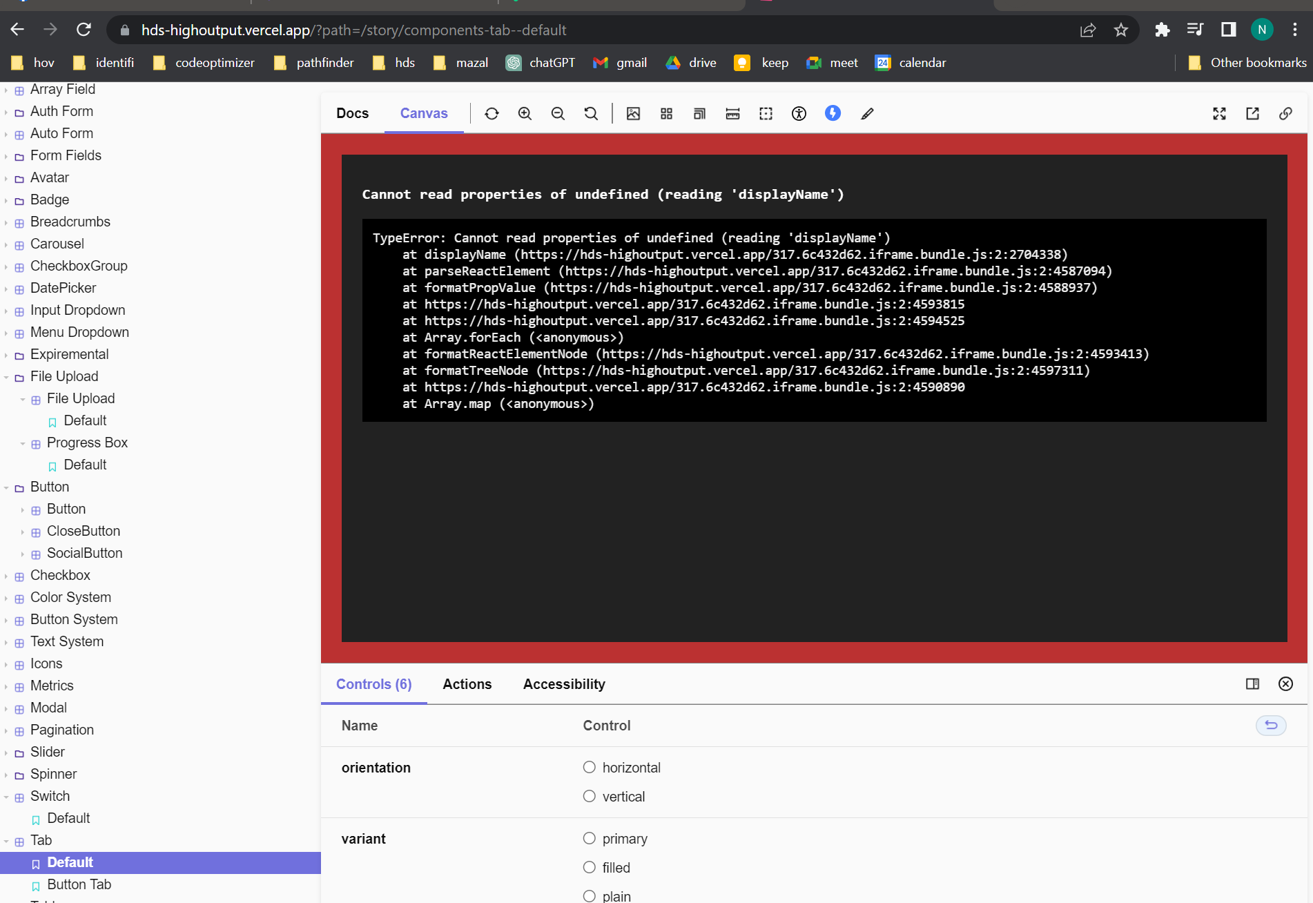Apply a grid to the preview

pos(666,114)
